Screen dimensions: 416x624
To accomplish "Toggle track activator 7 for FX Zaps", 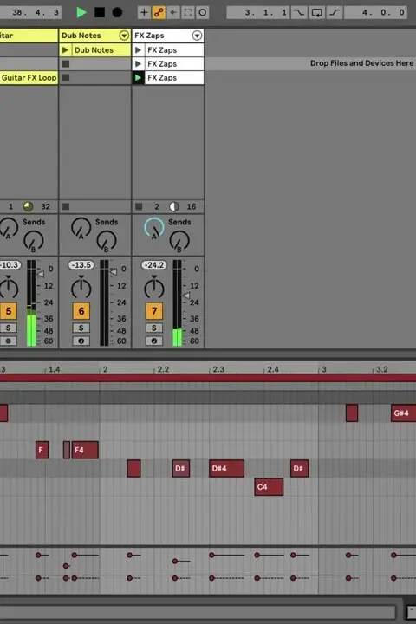I will 154,311.
